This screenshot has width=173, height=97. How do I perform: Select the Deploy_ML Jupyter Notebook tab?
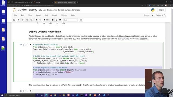(65, 2)
